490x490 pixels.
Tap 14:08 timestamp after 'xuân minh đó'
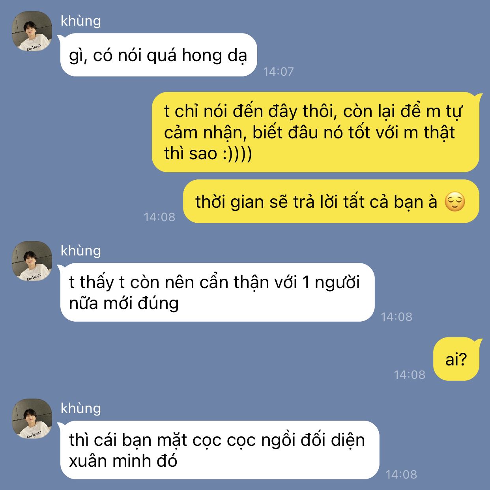click(401, 474)
